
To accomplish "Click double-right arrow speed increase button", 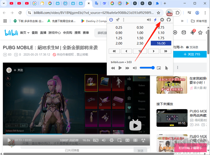I will [x=166, y=51].
